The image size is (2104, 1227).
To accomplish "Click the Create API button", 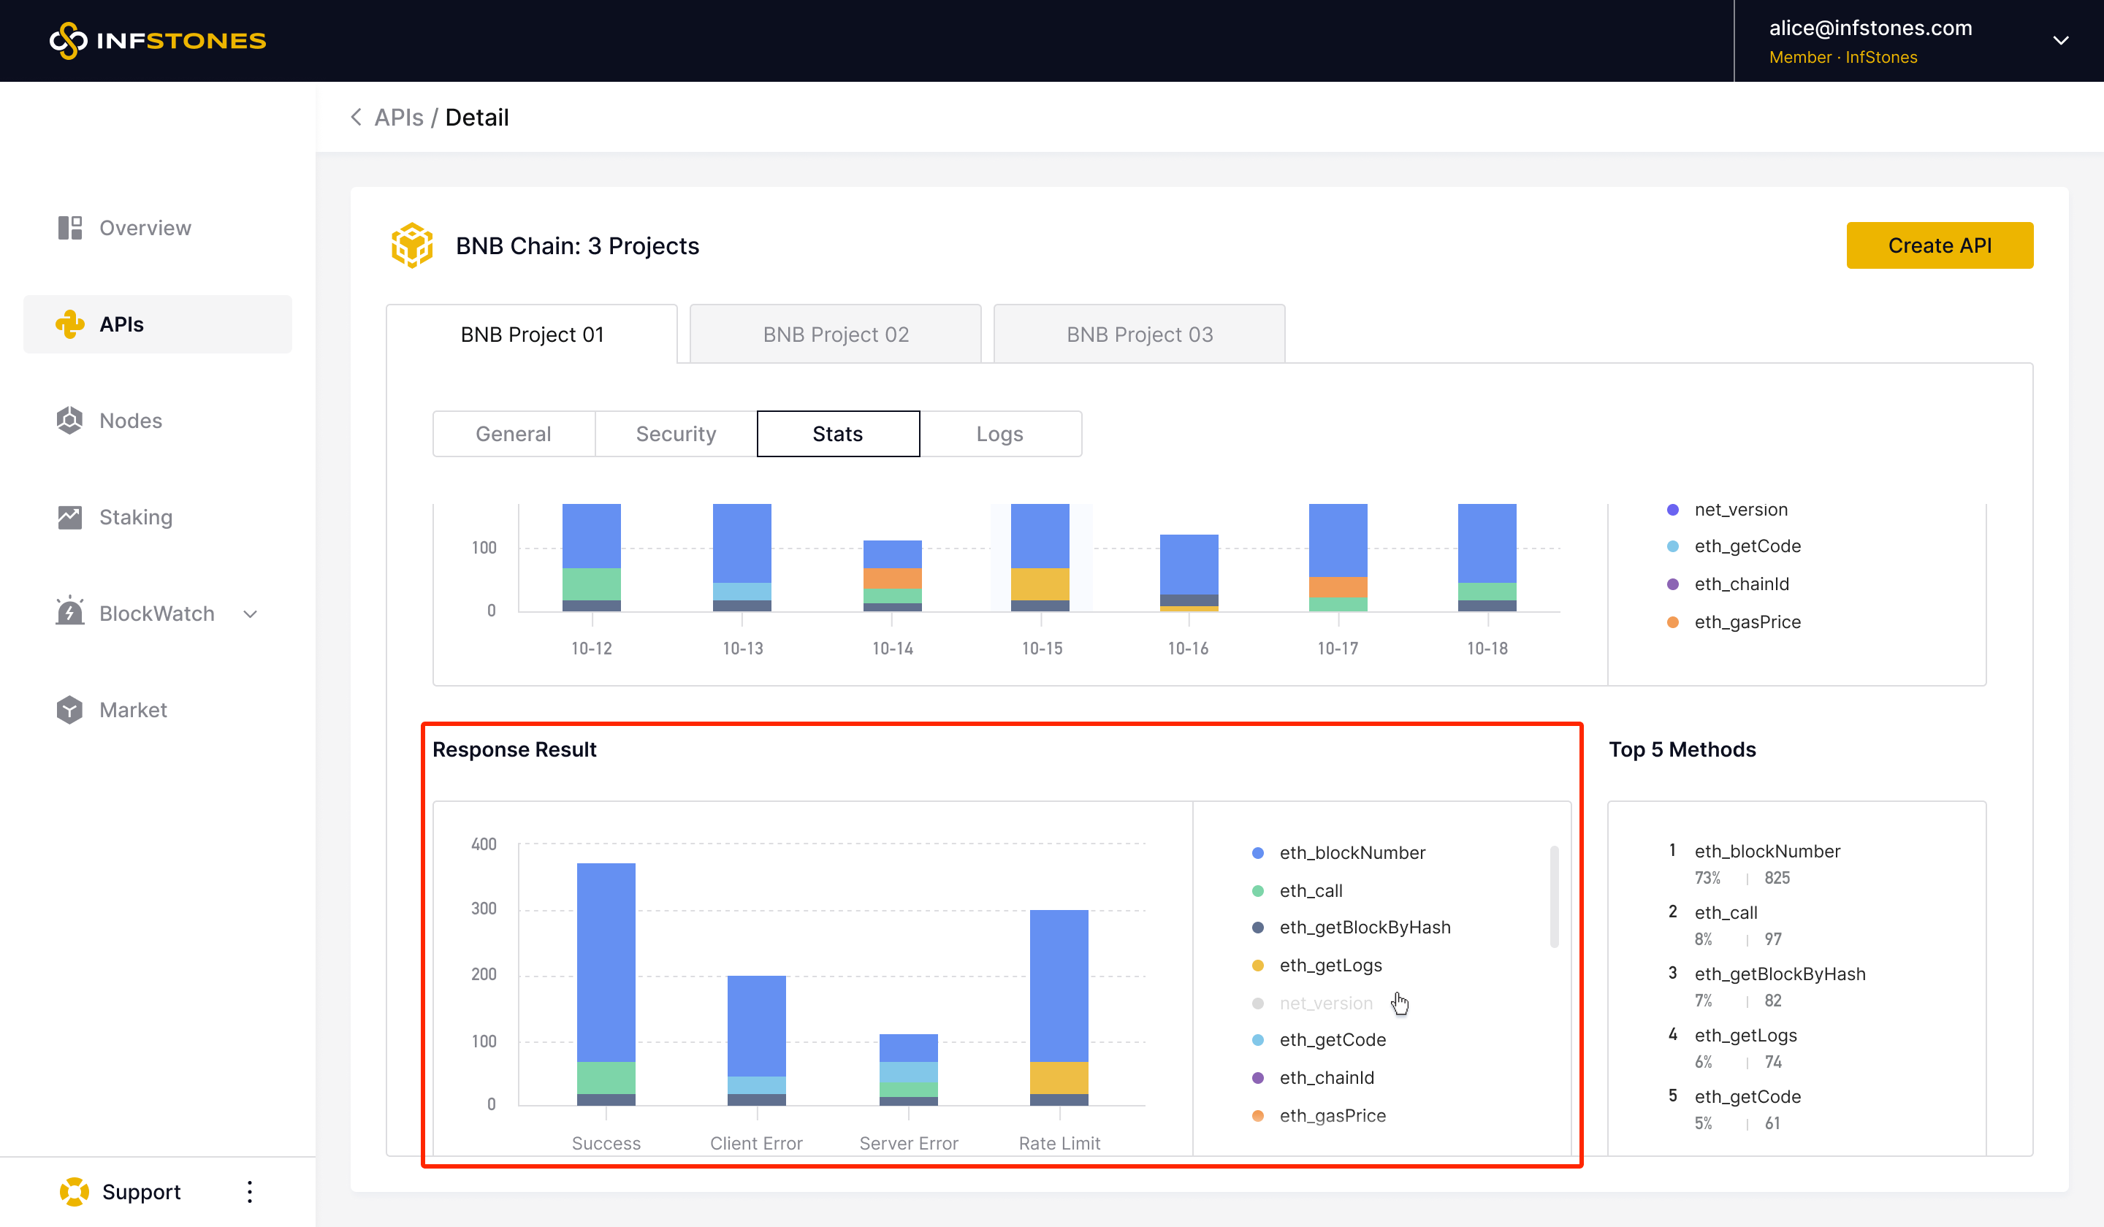I will (1939, 245).
